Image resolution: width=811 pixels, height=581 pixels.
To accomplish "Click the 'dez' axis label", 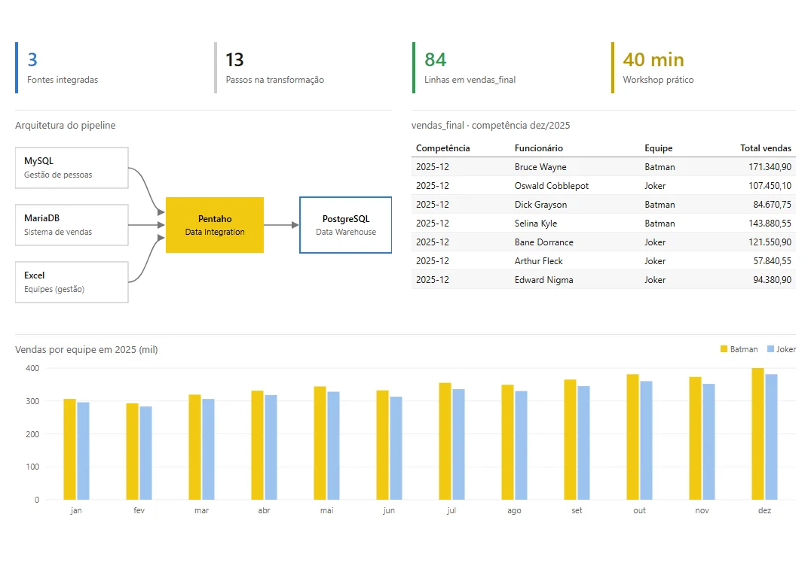I will pos(764,510).
